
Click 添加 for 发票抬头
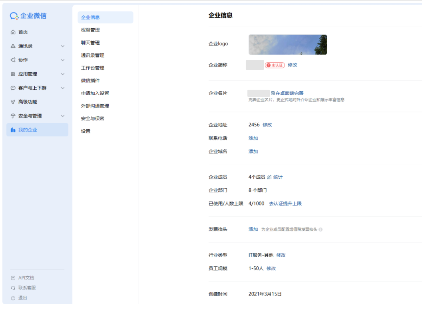click(253, 229)
